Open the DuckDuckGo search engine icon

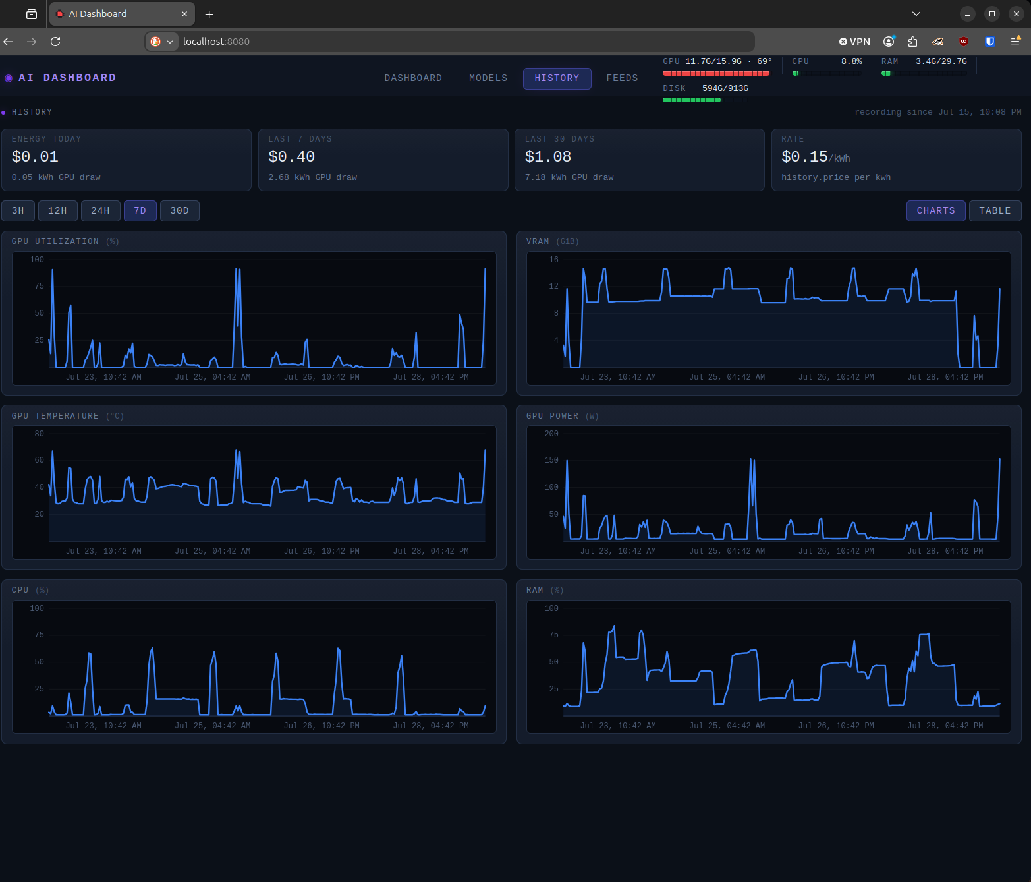(155, 42)
